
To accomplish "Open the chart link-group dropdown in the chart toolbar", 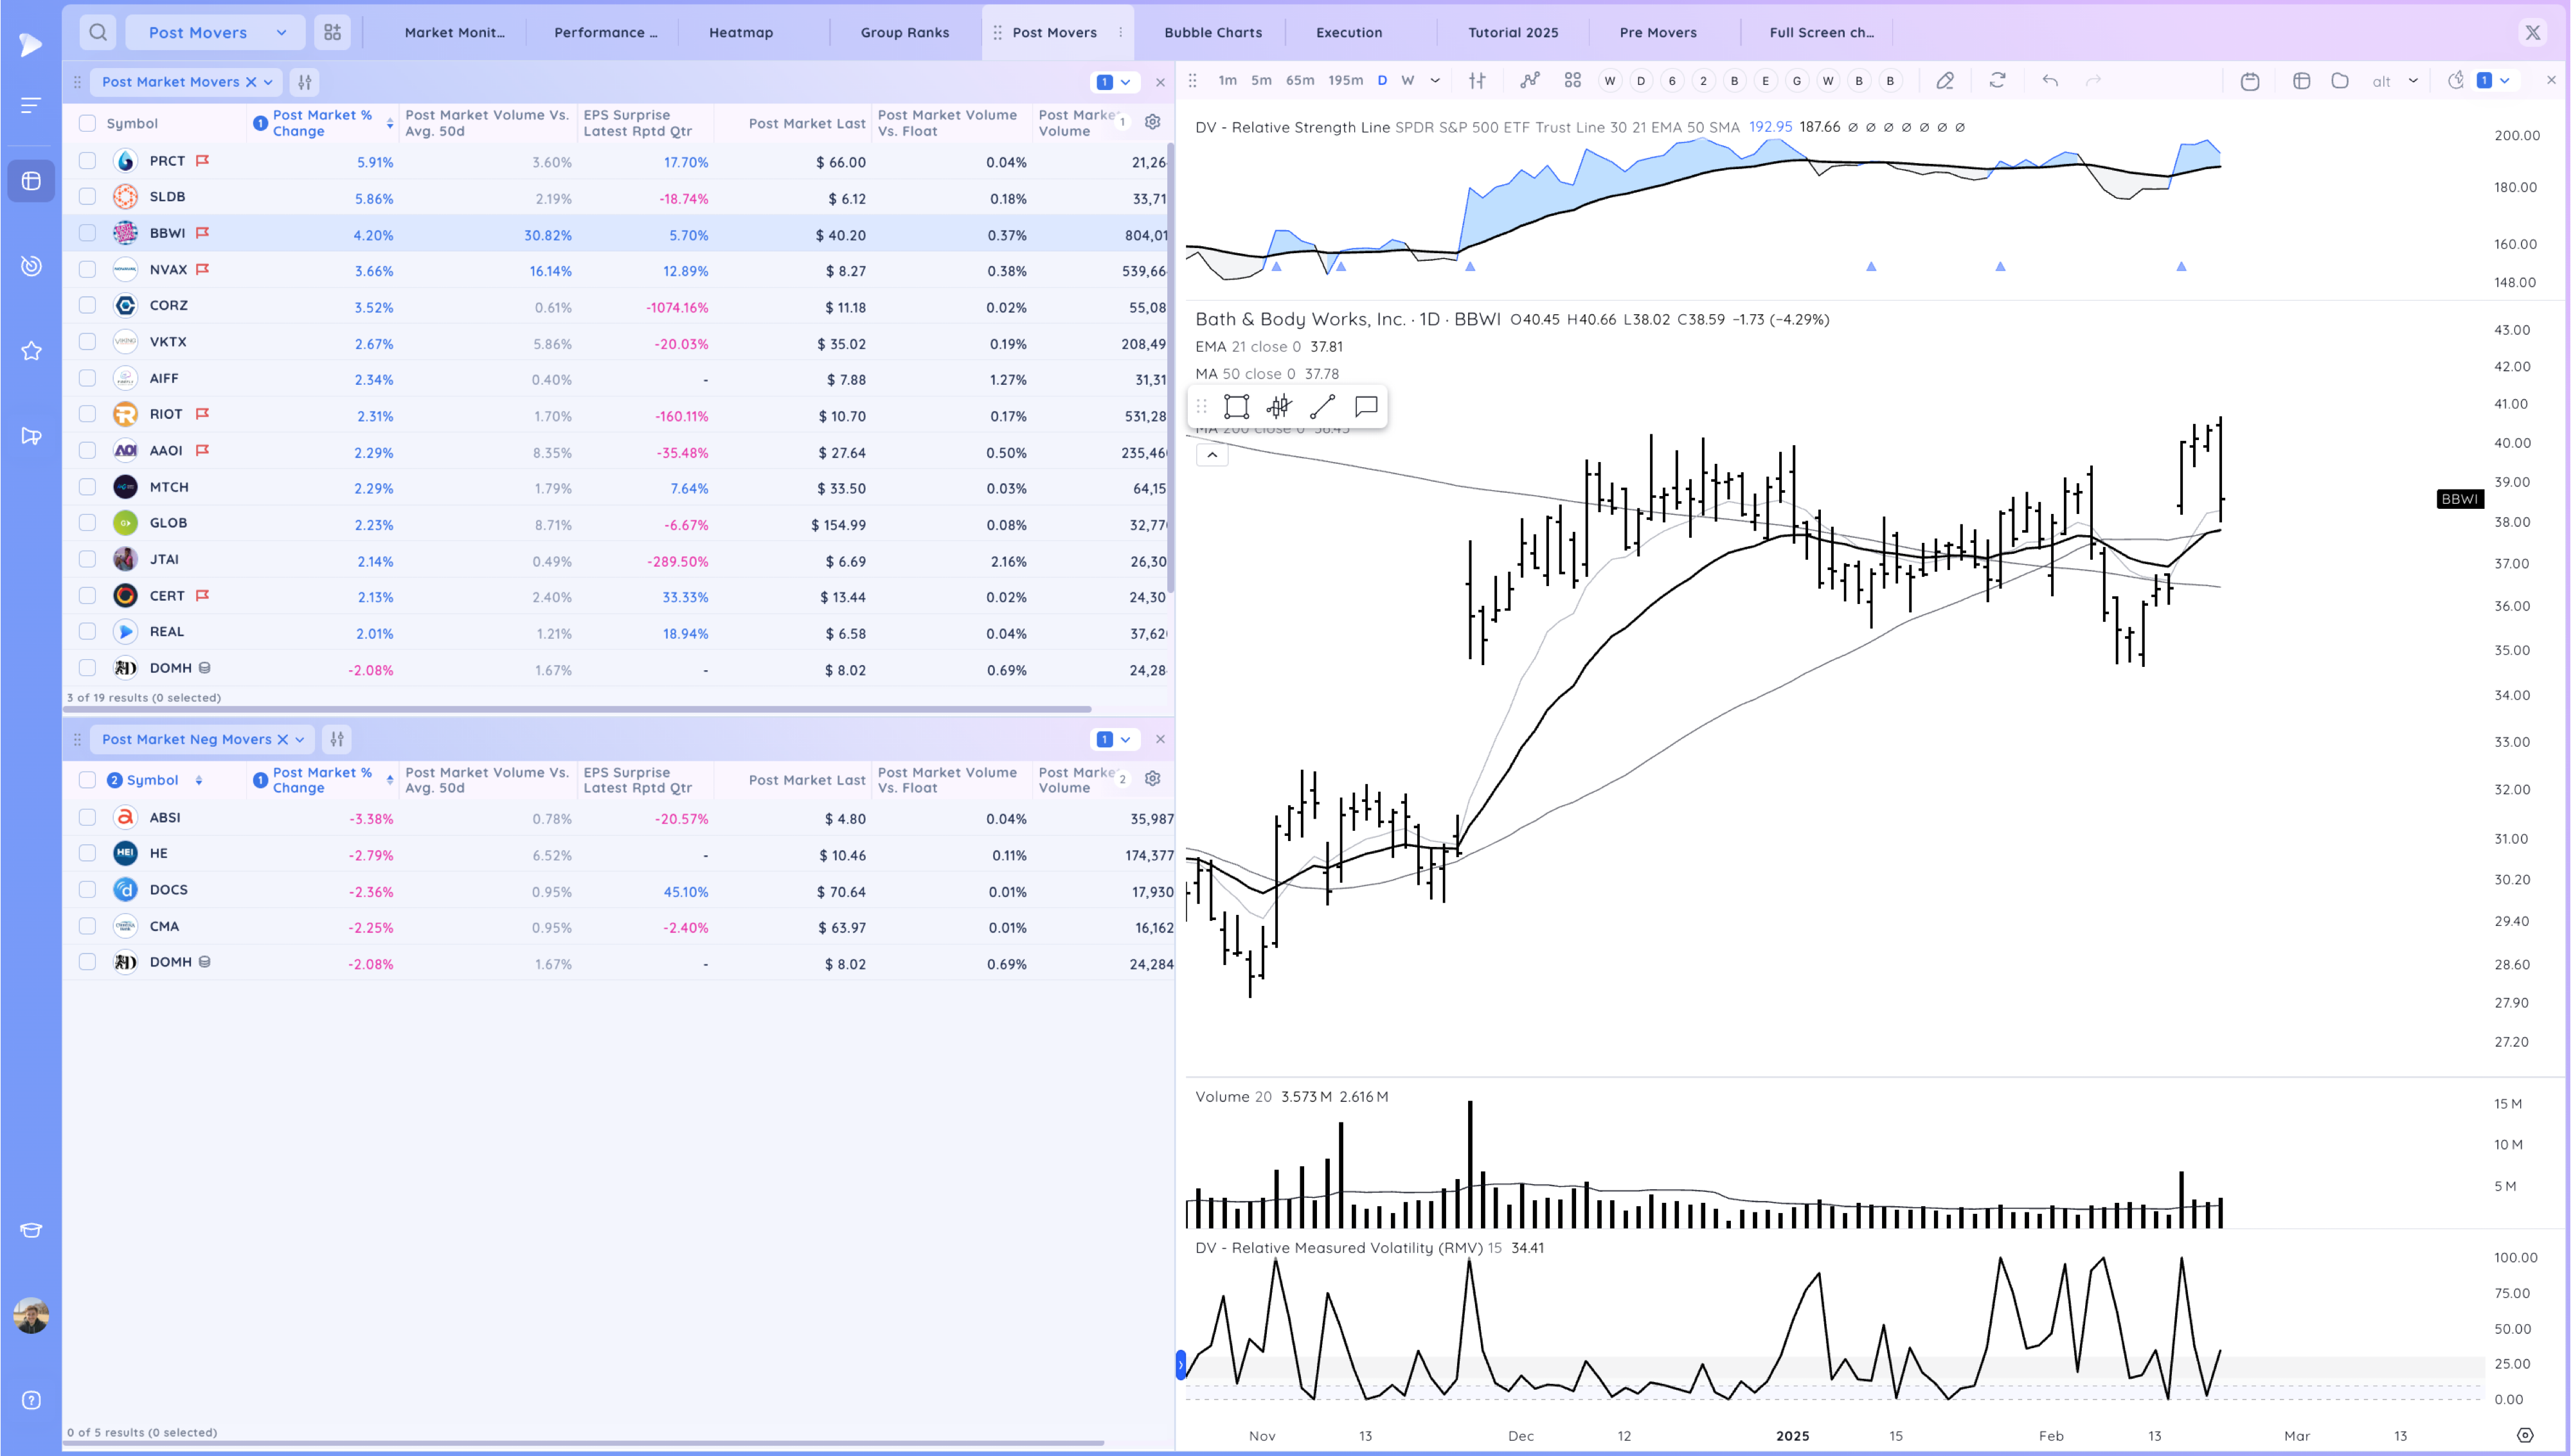I will point(2494,81).
